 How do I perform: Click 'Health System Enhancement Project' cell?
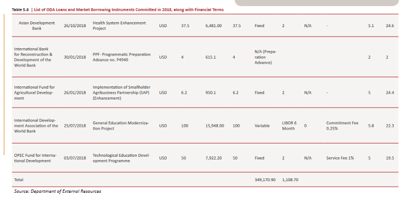coord(119,25)
